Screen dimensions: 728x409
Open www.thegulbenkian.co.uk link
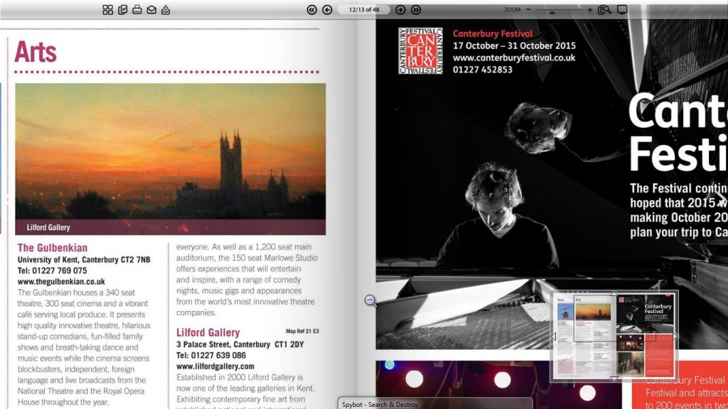(61, 281)
